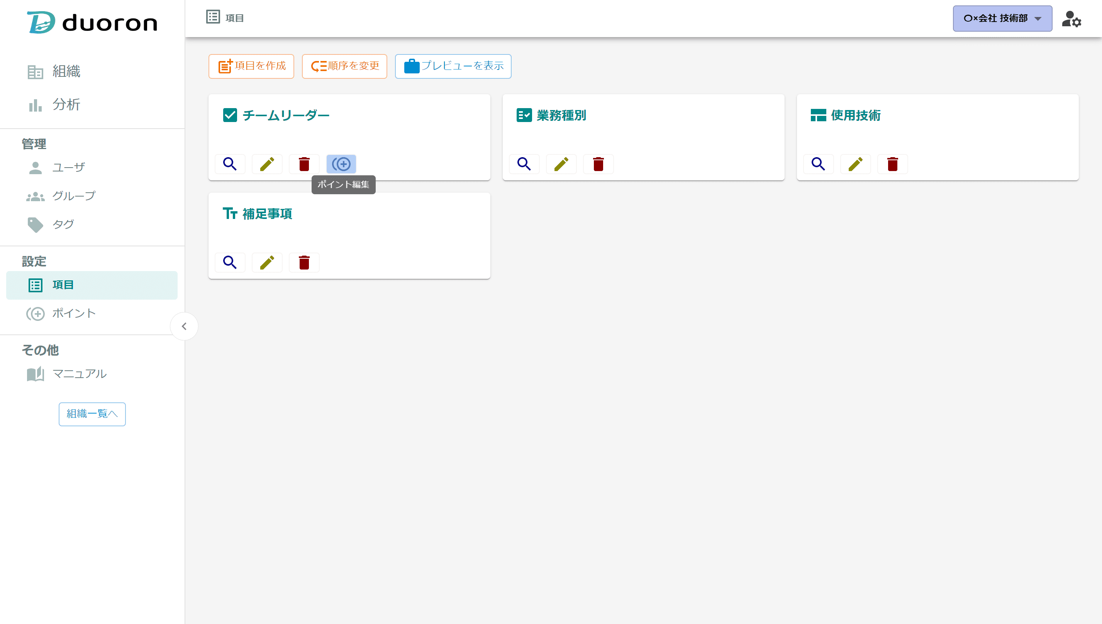This screenshot has width=1102, height=624.
Task: Click 項目を作成 button
Action: (x=251, y=66)
